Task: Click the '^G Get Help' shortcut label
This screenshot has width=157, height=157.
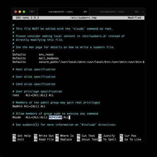Action: tap(22, 136)
